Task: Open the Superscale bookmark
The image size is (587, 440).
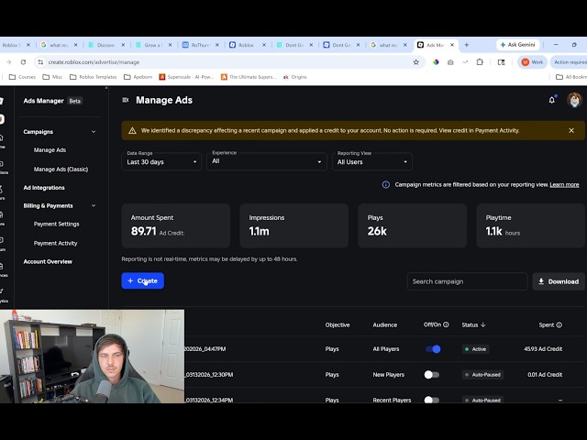Action: pyautogui.click(x=186, y=77)
